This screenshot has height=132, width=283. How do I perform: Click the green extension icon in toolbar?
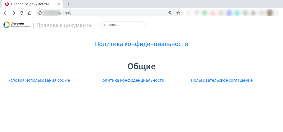tap(205, 13)
